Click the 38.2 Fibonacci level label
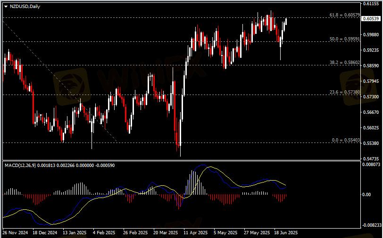Viewport: 383px width, 238px height. pos(345,63)
